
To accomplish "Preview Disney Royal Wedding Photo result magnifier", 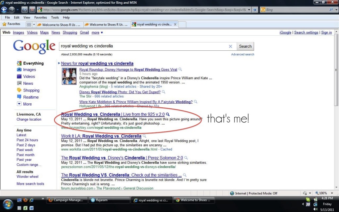I will click(x=164, y=92).
